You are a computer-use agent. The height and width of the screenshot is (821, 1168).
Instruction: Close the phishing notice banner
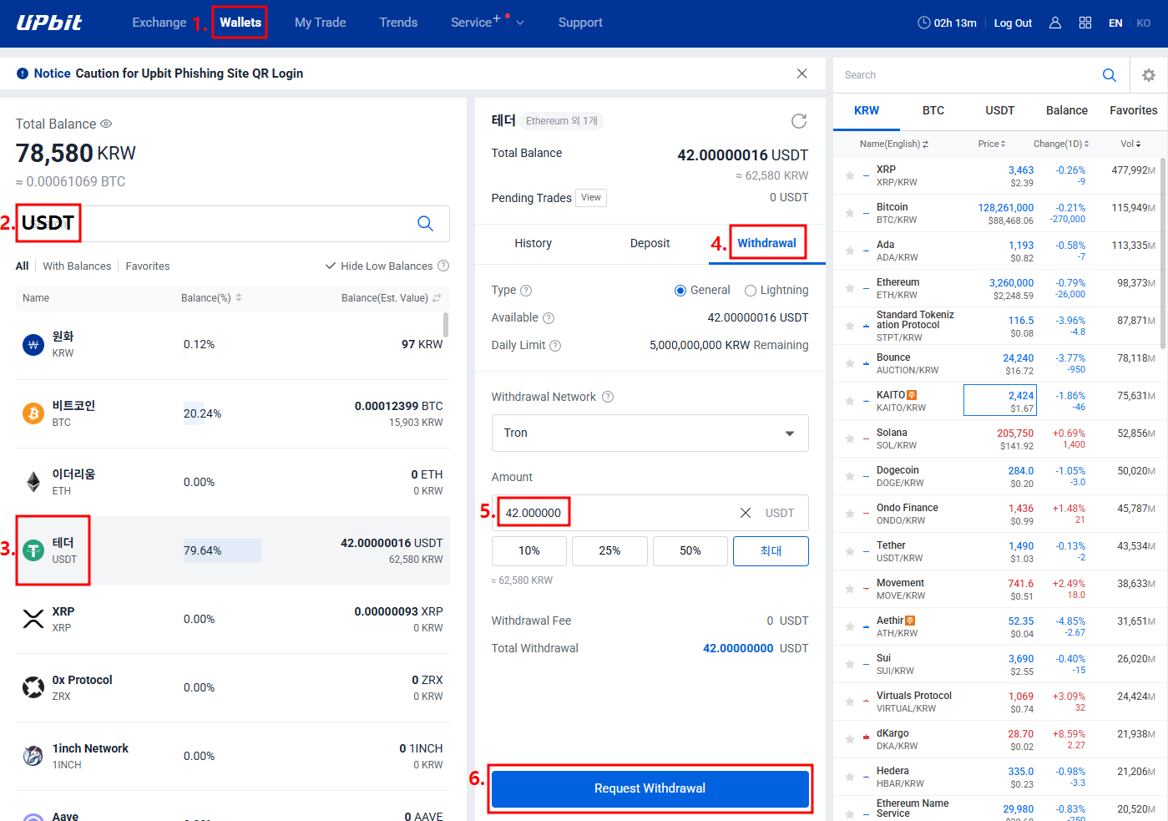801,73
